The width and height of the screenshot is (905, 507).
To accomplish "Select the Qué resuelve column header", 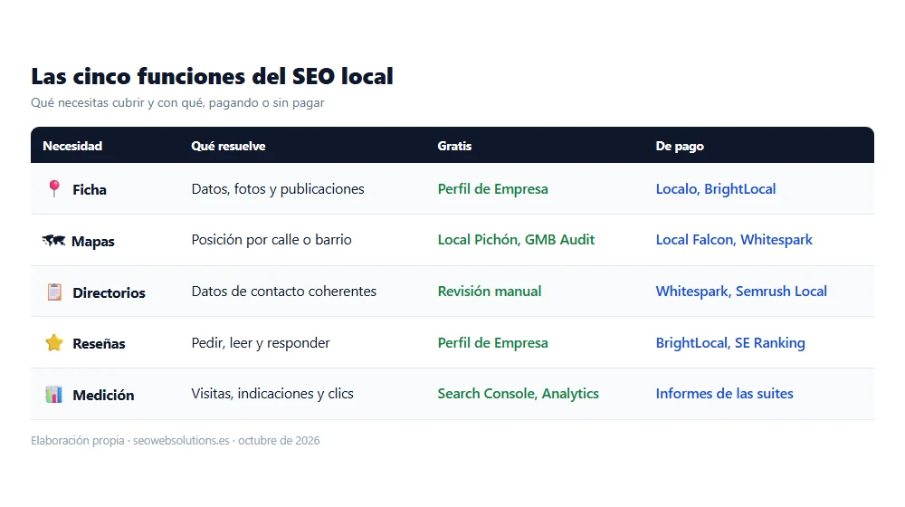I will 228,146.
